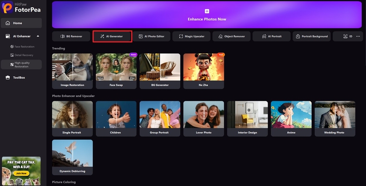
Task: Click the AI Enhancer sidebar icon
Action: [8, 36]
